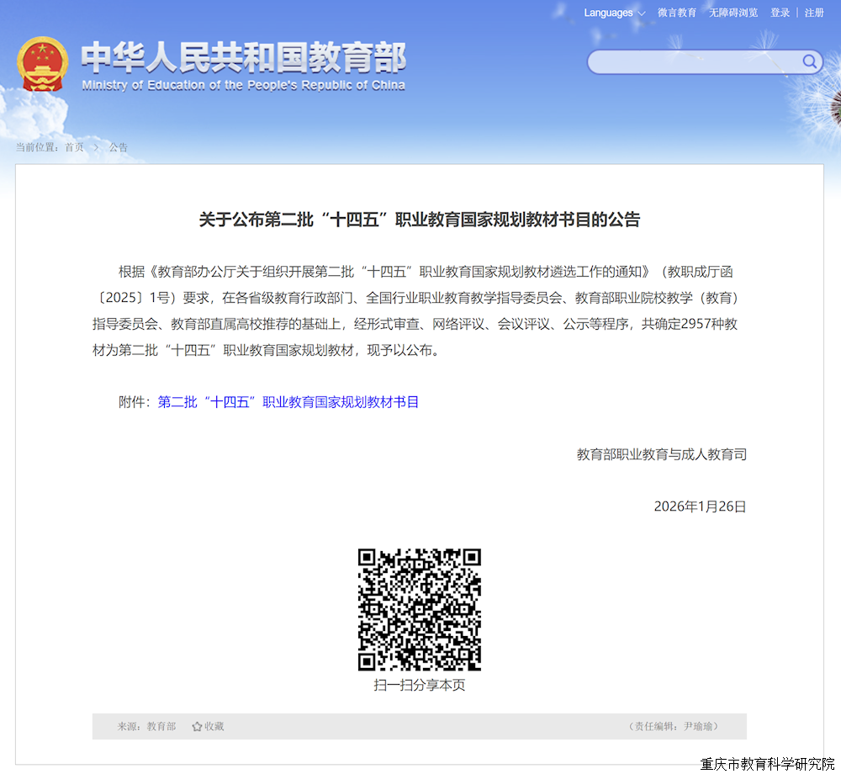Open 微言教育 from the top bar
This screenshot has width=841, height=774.
[676, 13]
